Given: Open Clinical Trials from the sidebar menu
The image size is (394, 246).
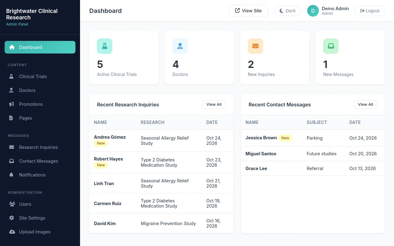Looking at the screenshot, I should (40, 77).
